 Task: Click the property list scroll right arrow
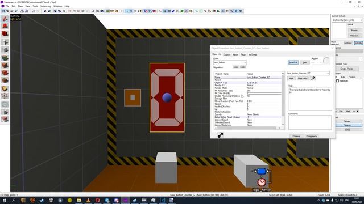[280, 127]
